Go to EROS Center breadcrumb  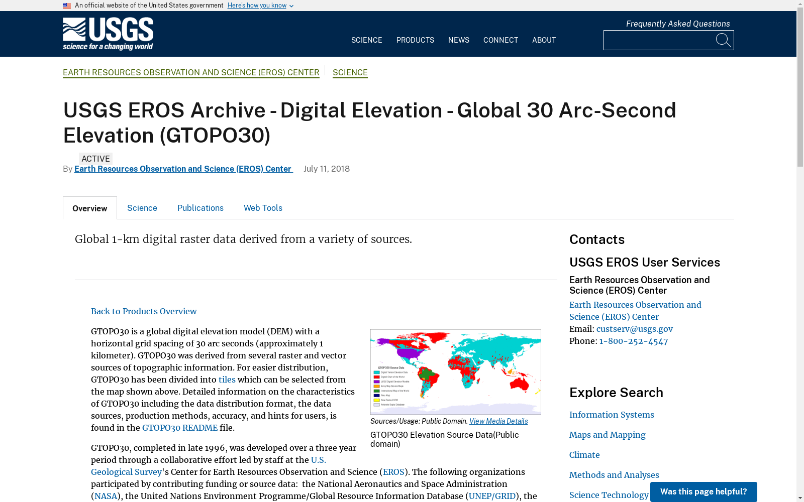point(191,73)
